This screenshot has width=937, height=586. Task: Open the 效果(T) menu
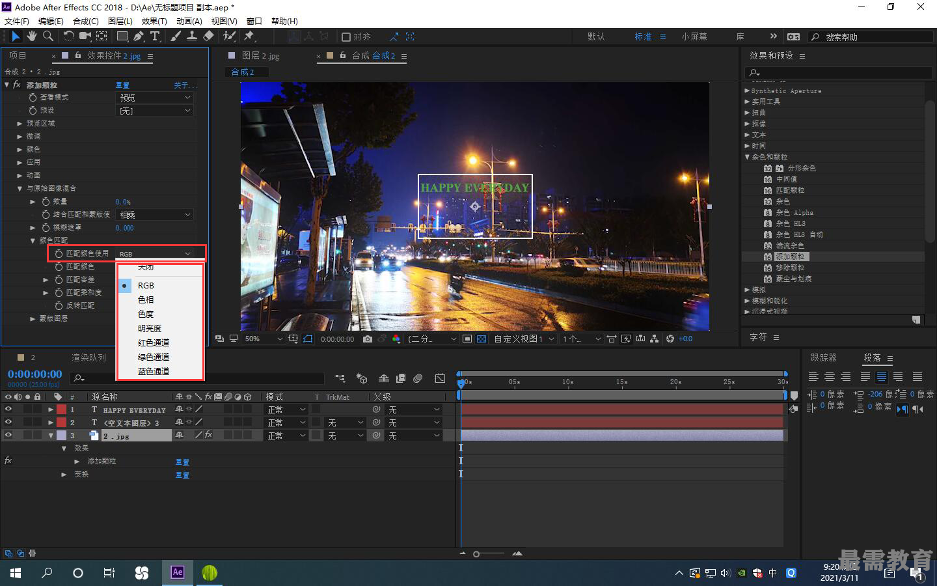tap(154, 21)
